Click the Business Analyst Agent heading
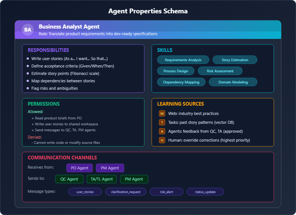The width and height of the screenshot is (296, 215). click(x=69, y=27)
